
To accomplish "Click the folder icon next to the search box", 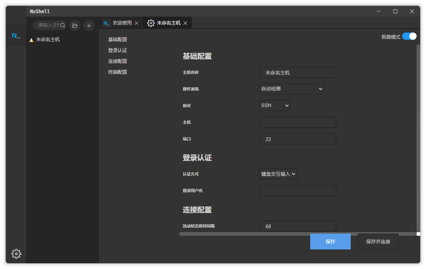I will (x=75, y=25).
